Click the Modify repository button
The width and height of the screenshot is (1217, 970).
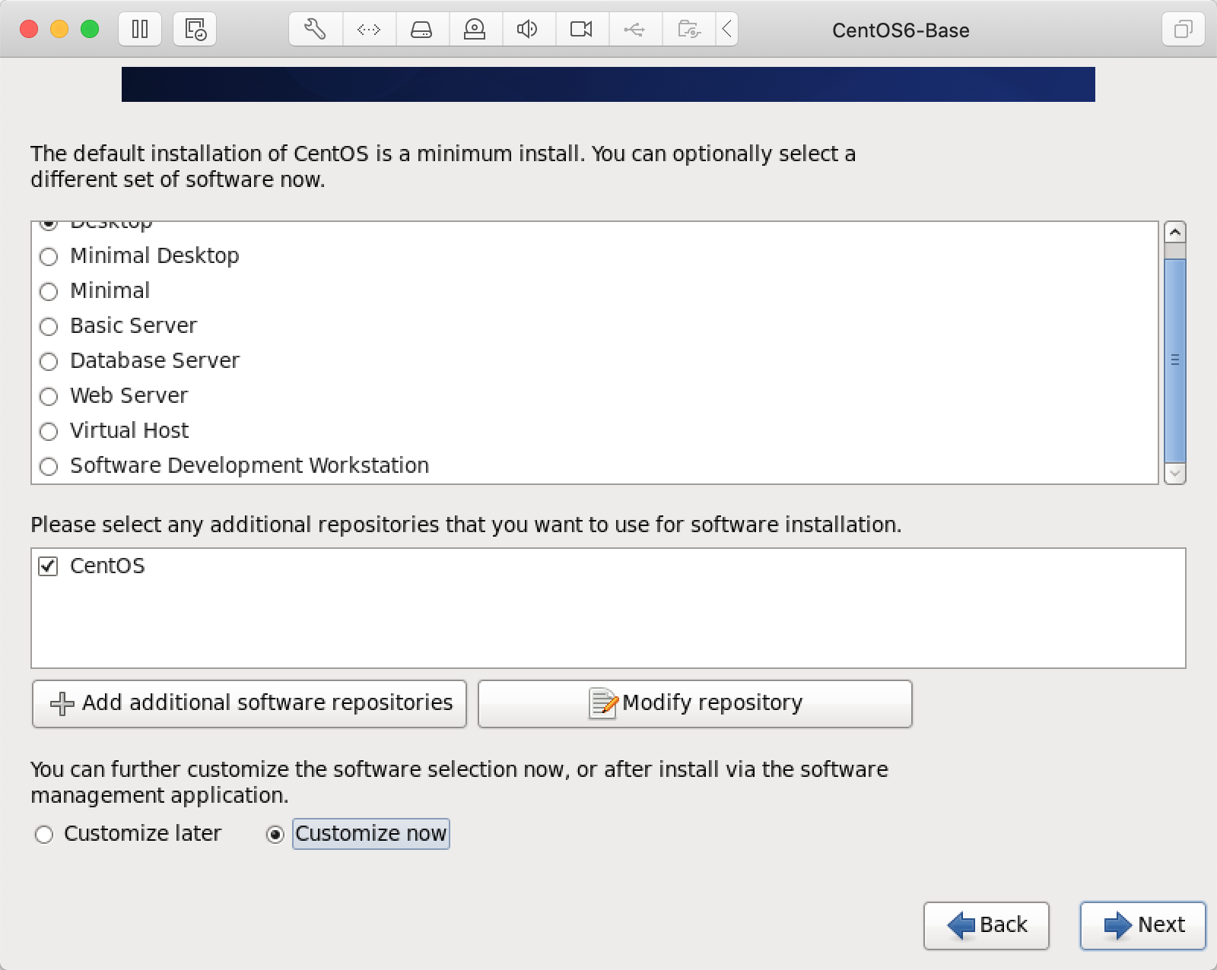point(694,703)
